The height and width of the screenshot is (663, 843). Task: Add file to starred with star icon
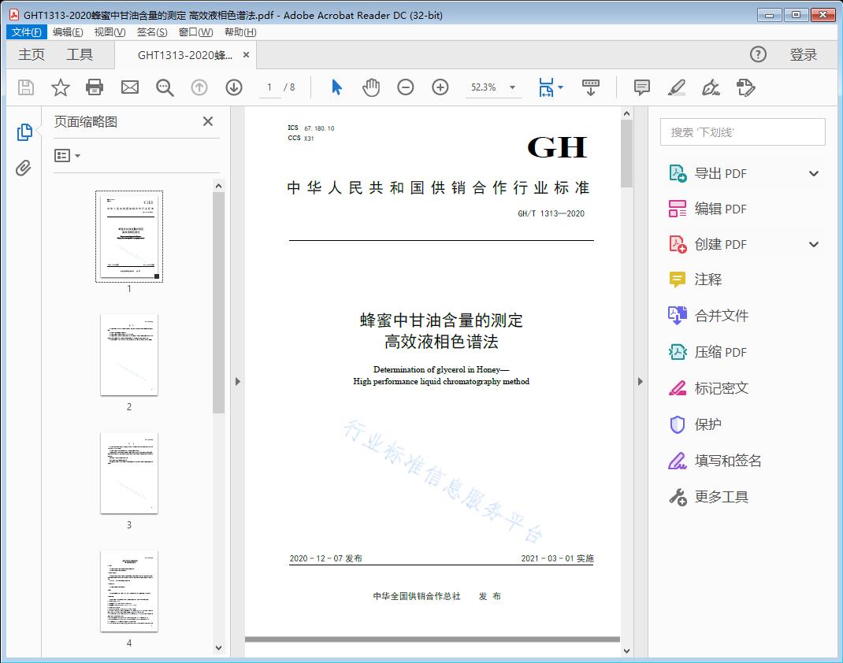click(61, 87)
